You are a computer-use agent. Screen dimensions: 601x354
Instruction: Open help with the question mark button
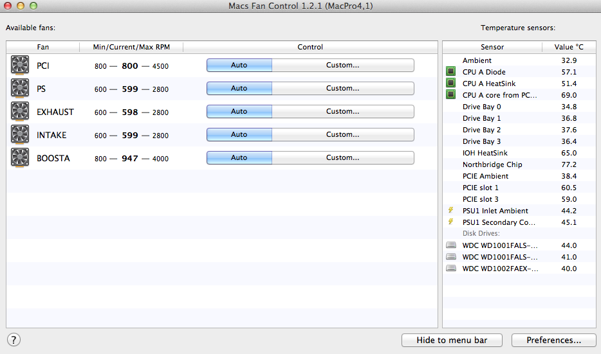14,340
